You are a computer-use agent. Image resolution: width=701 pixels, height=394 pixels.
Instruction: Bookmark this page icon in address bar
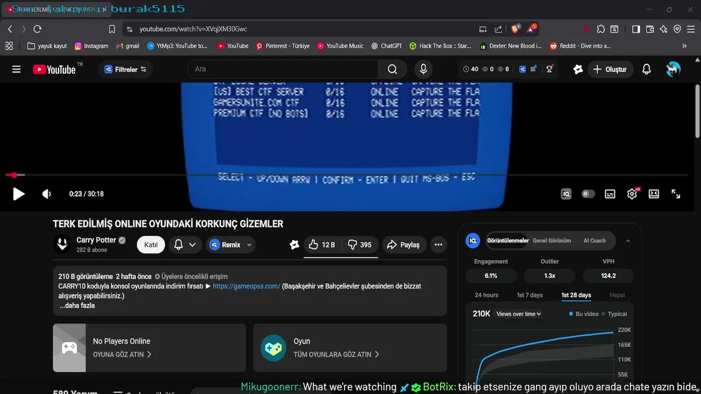112,29
